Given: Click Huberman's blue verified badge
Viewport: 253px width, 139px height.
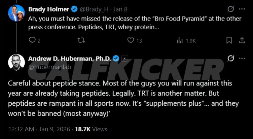Looking at the screenshot, I should point(116,59).
